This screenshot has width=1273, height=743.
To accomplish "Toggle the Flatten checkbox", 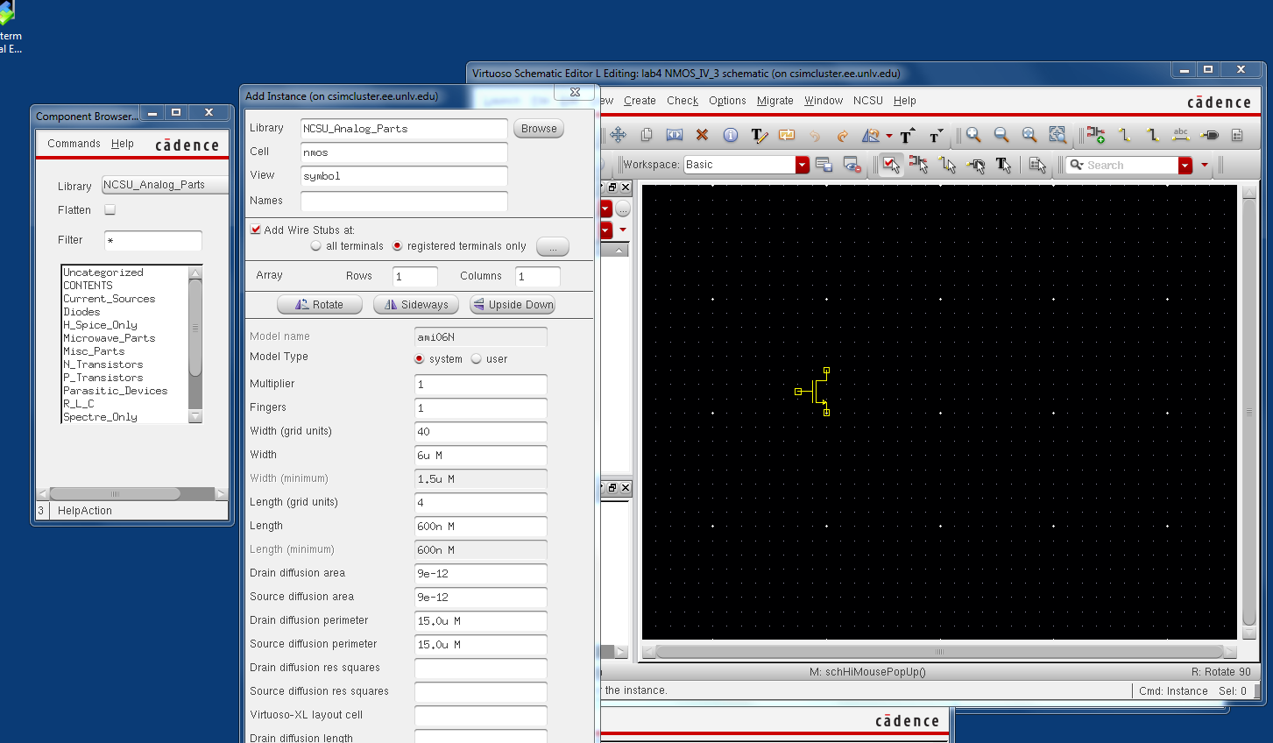I will pos(110,210).
